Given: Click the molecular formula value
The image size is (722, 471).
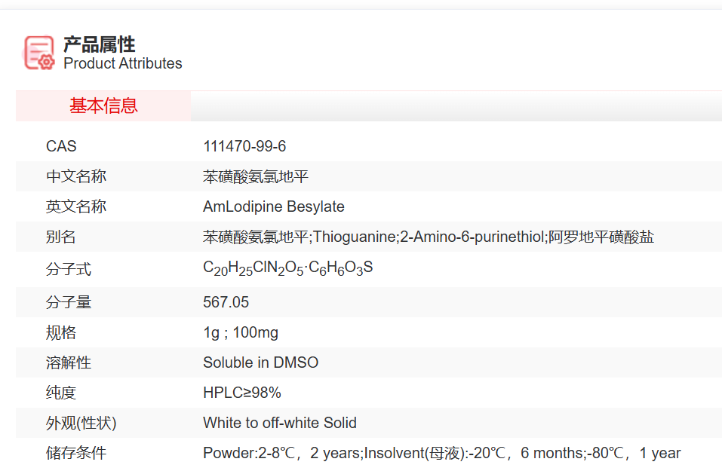Looking at the screenshot, I should (x=288, y=268).
